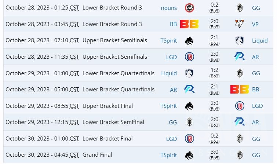Click BetBoom logo in Lower Bracket Quarterfinals row
This screenshot has height=164, width=277.
click(x=240, y=89)
